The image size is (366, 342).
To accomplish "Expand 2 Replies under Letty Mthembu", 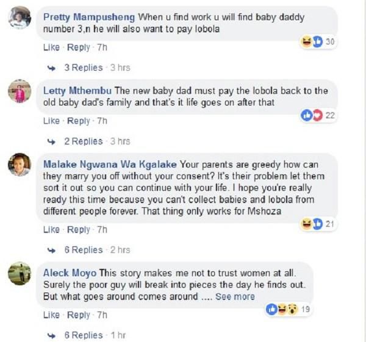I will [84, 141].
